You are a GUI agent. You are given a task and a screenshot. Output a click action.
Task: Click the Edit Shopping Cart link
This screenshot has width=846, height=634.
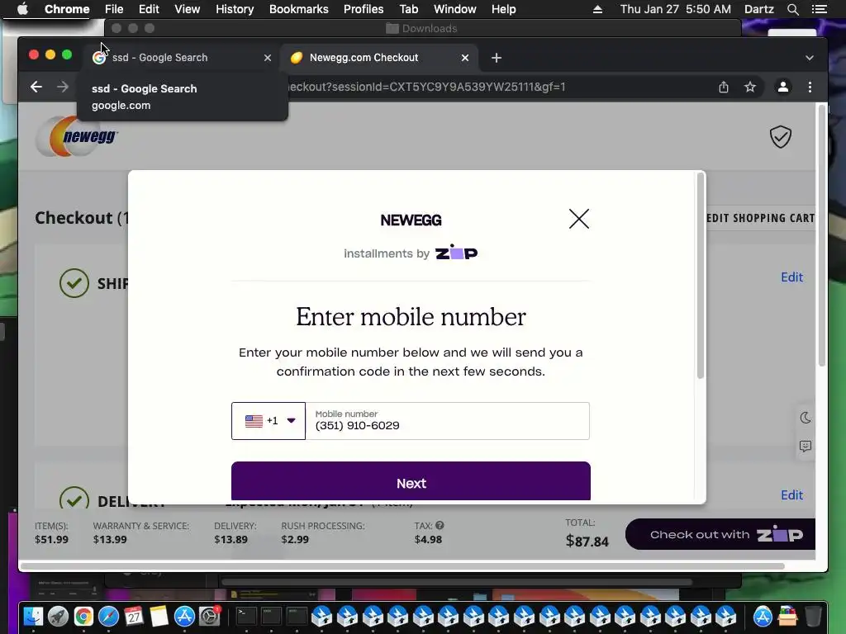[x=760, y=218]
